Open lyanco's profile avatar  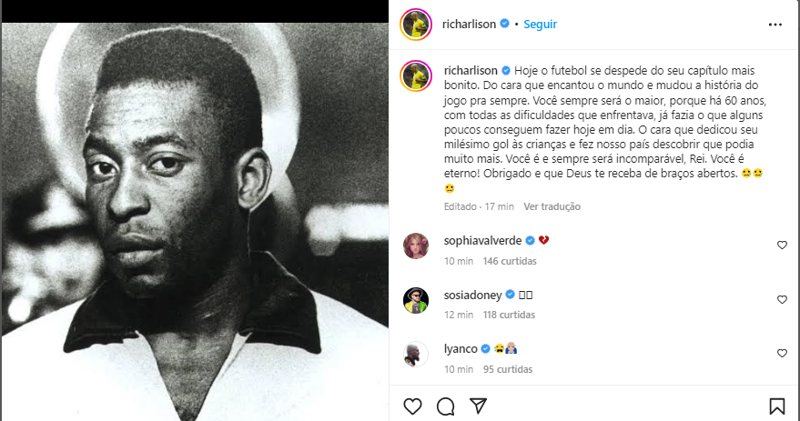(415, 353)
